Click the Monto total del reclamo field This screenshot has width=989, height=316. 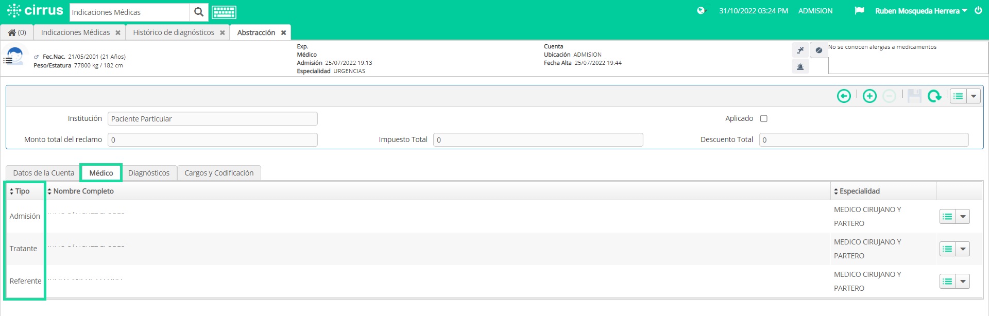tap(212, 139)
